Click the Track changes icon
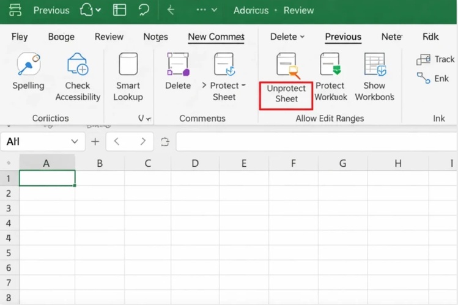Viewport: 458px width, 305px height. [x=423, y=59]
